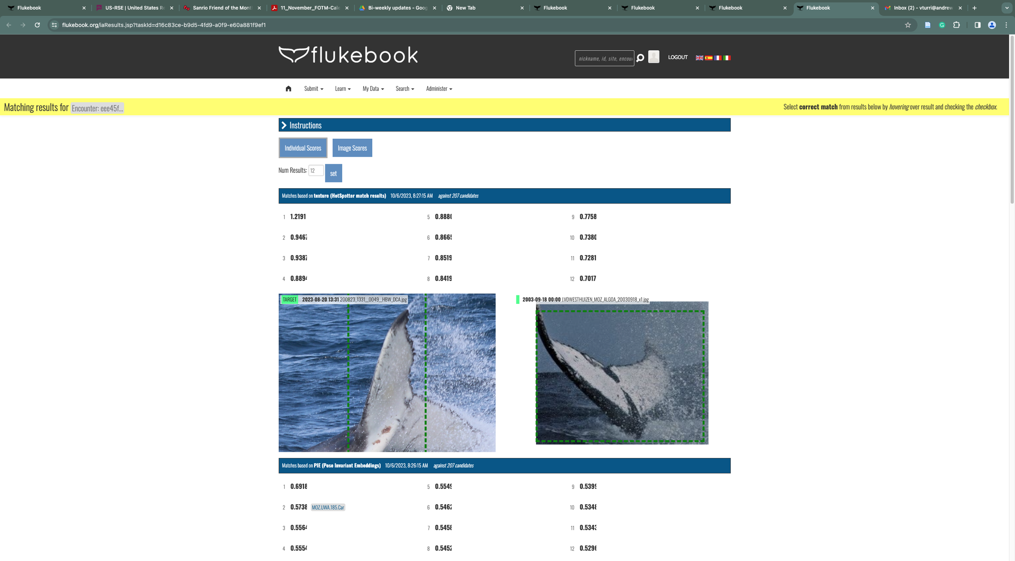The width and height of the screenshot is (1015, 561).
Task: Click the set button for Num Results
Action: coord(333,174)
